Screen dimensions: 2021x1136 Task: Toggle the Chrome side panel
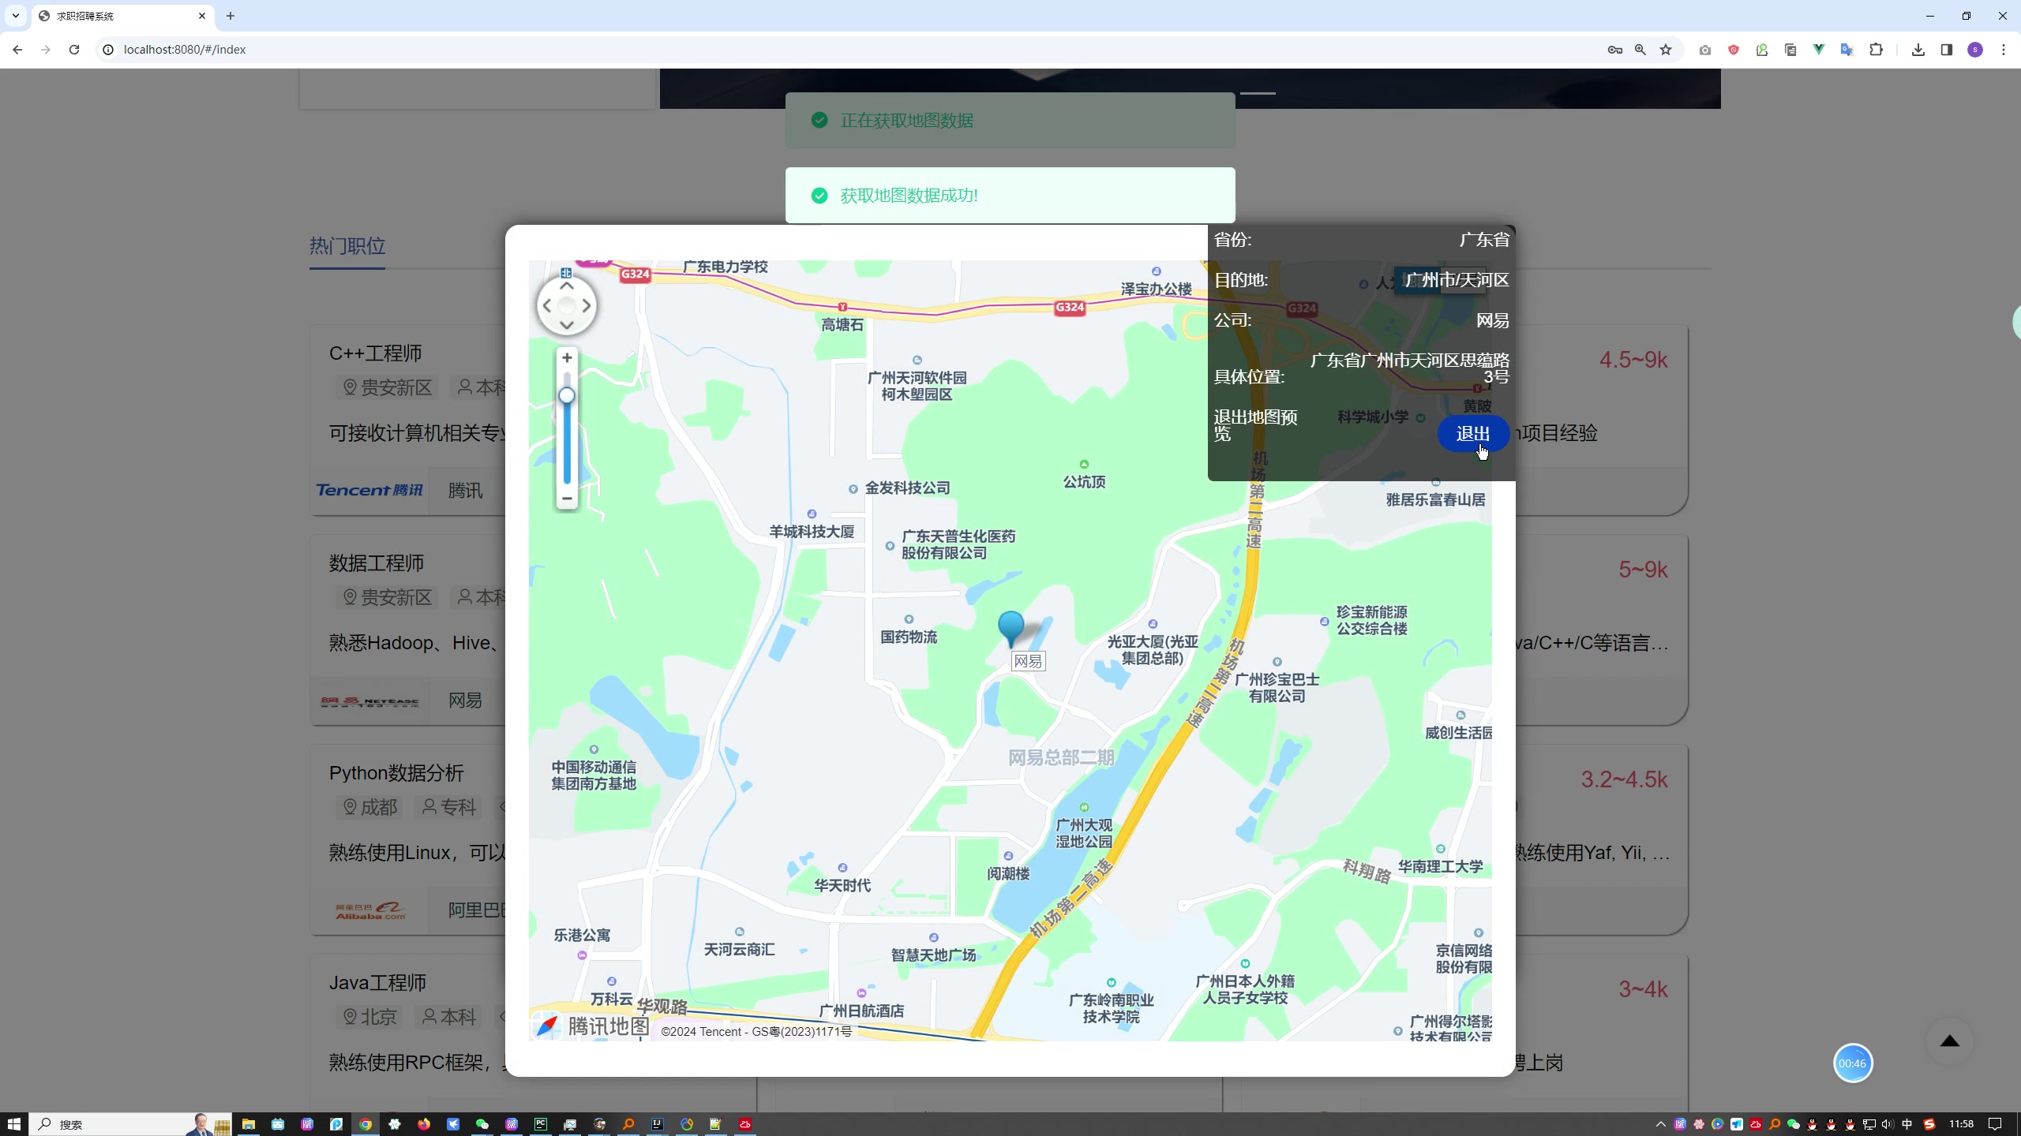click(1947, 50)
